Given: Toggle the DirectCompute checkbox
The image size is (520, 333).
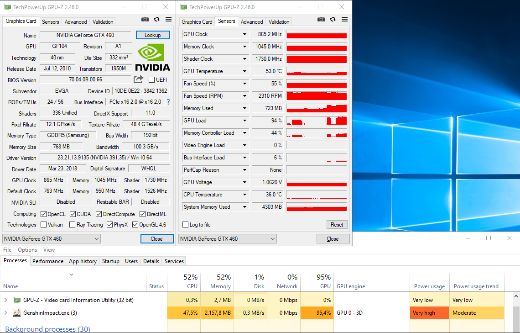Looking at the screenshot, I should (x=99, y=214).
